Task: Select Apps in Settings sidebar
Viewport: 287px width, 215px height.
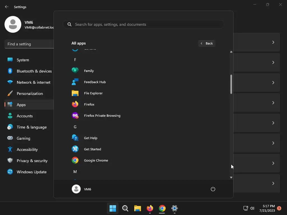Action: click(x=29, y=105)
